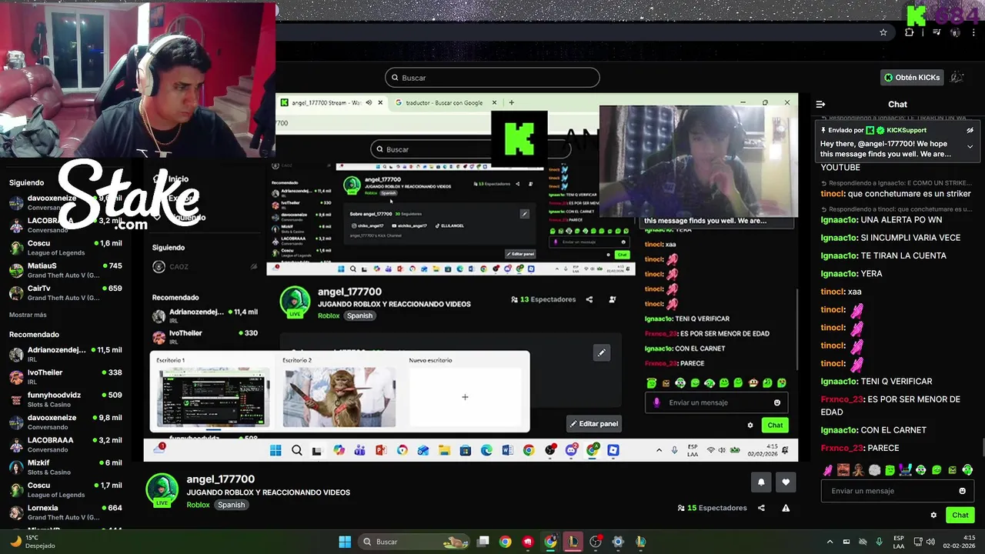Image resolution: width=985 pixels, height=554 pixels.
Task: Open funnyhoodvidz recommended channel
Action: tap(65, 399)
